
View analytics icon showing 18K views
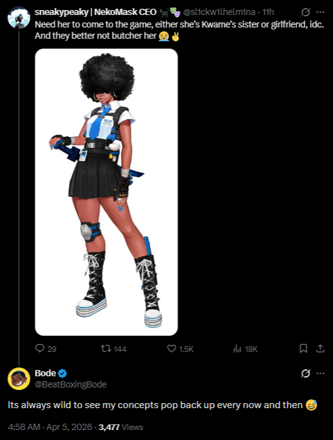tap(237, 349)
